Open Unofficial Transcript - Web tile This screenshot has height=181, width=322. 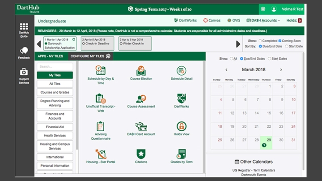point(101,103)
